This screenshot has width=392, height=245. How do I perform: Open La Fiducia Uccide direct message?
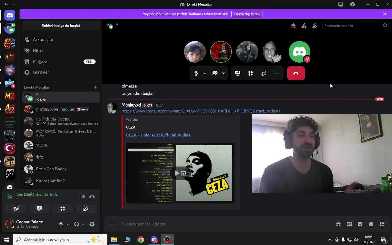point(61,121)
